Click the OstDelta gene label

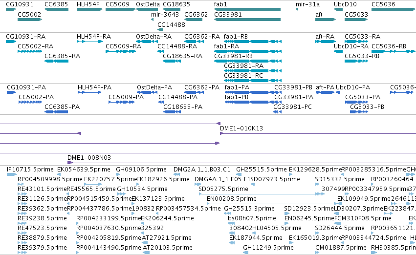(148, 4)
